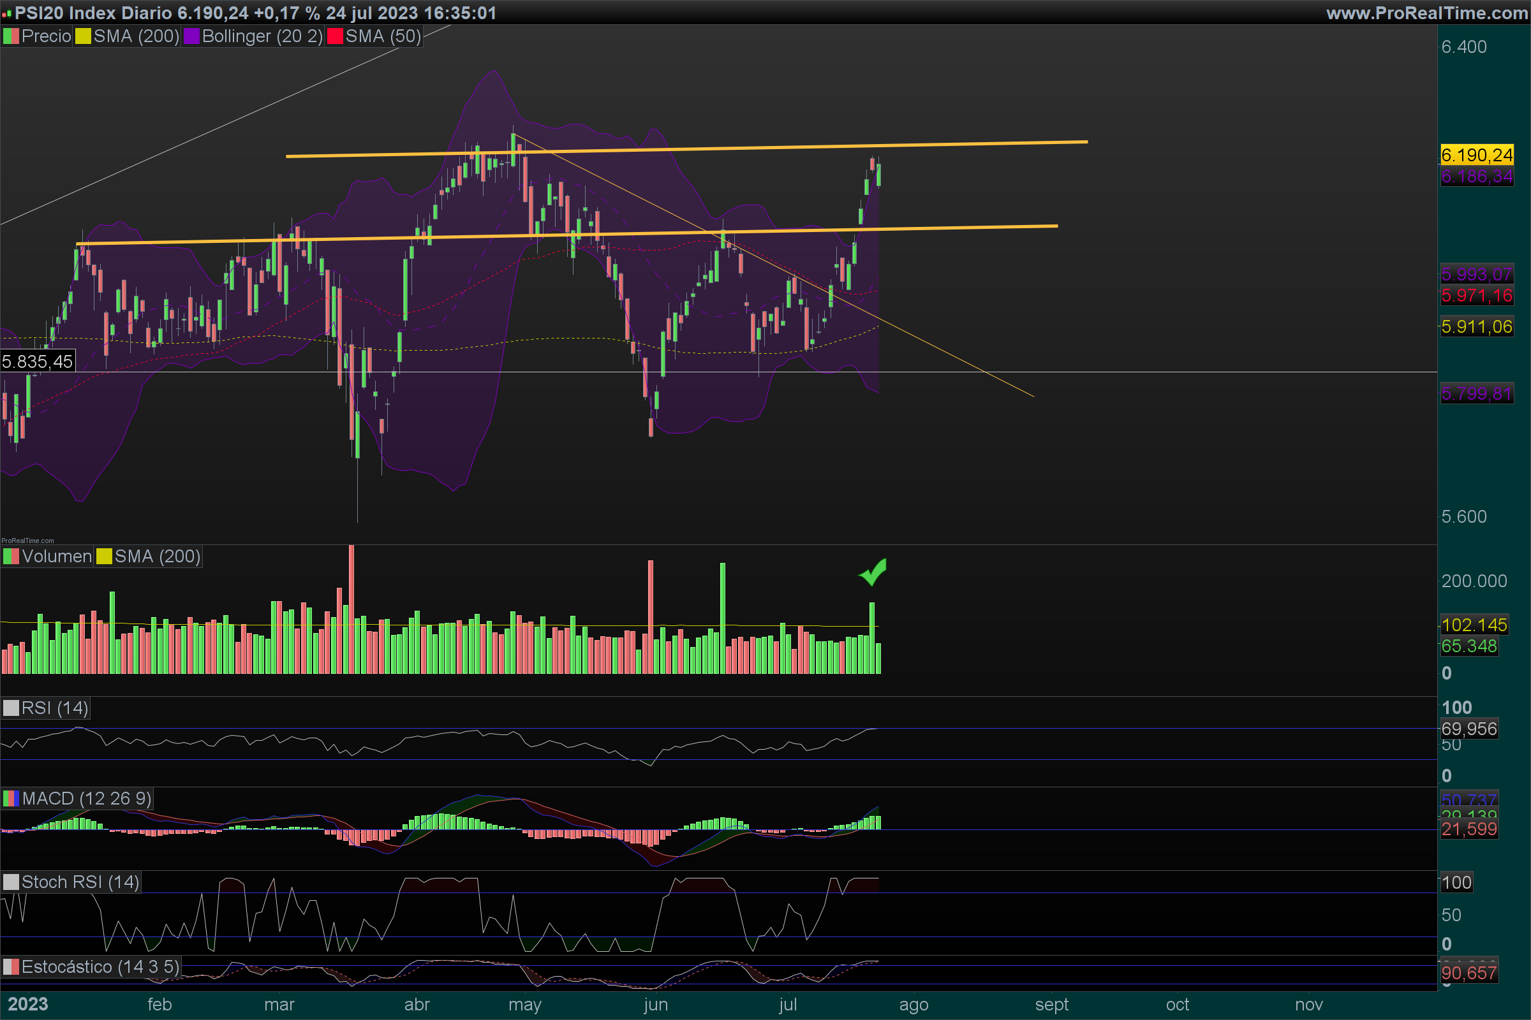1531x1020 pixels.
Task: Select the volume SMA (200) label
Action: pos(157,556)
